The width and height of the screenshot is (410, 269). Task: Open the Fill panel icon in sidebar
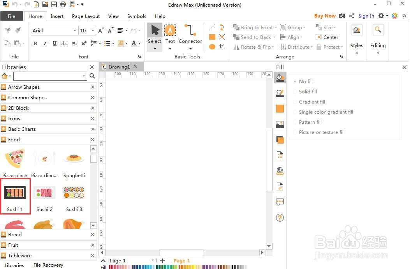(280, 77)
